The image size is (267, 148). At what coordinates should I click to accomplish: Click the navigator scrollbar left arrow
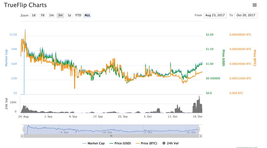point(22,136)
